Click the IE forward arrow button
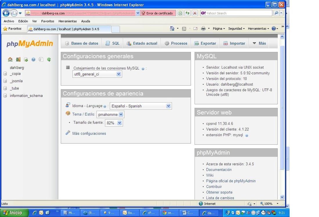The image size is (319, 217). click(14, 13)
